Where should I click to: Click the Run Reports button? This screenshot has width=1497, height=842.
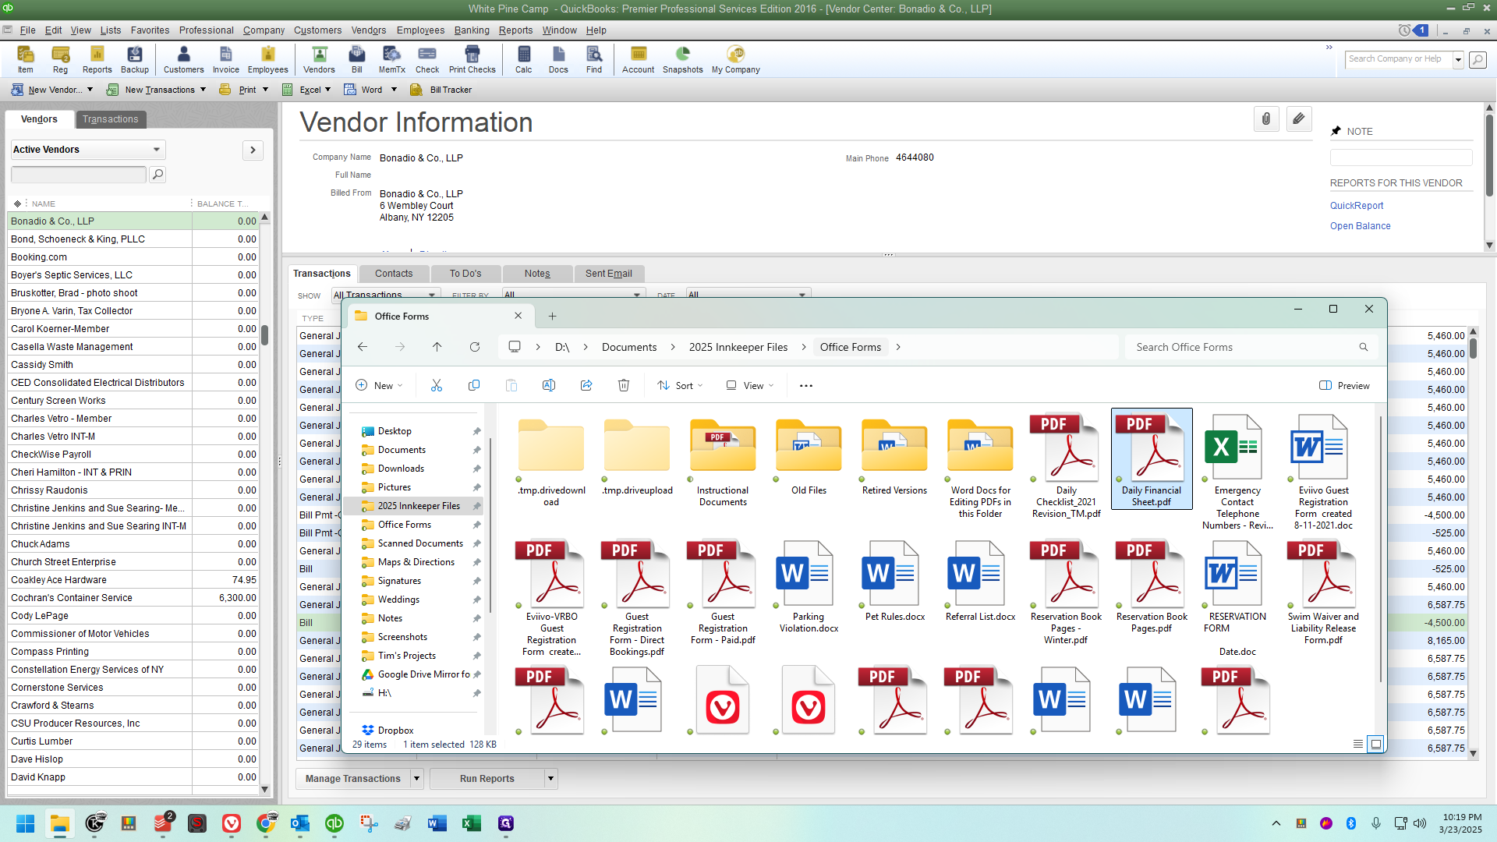pyautogui.click(x=487, y=778)
